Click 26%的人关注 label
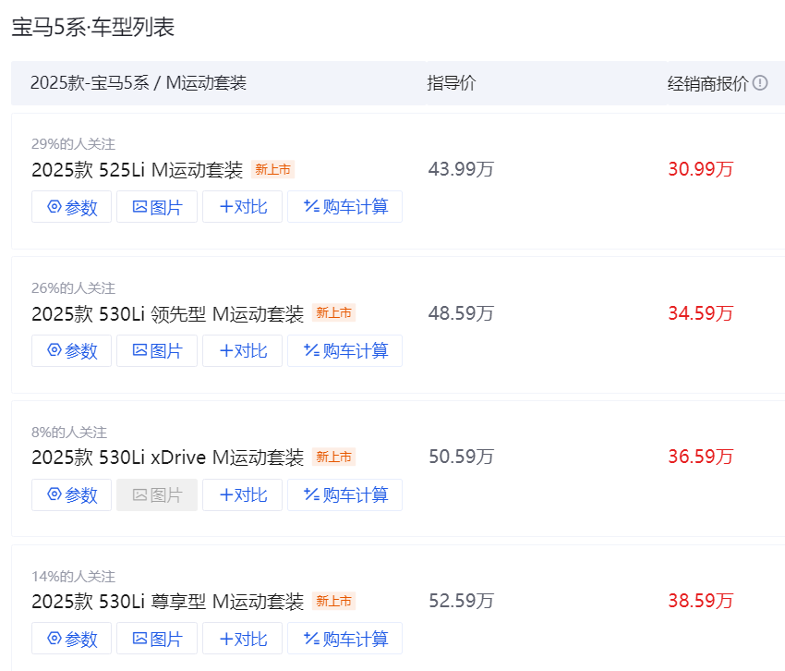This screenshot has height=671, width=785. tap(73, 288)
